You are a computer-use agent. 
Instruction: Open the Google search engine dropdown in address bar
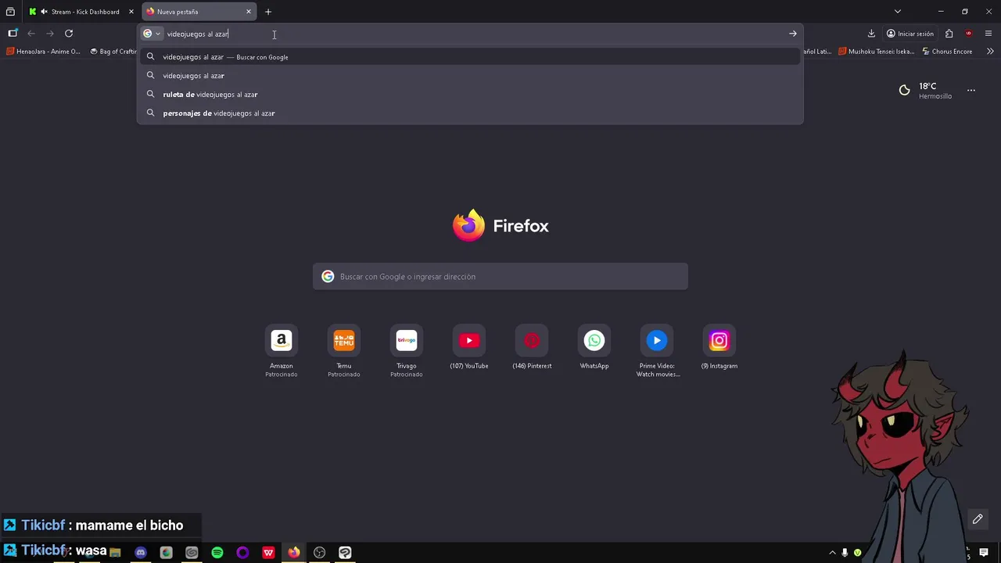[152, 34]
